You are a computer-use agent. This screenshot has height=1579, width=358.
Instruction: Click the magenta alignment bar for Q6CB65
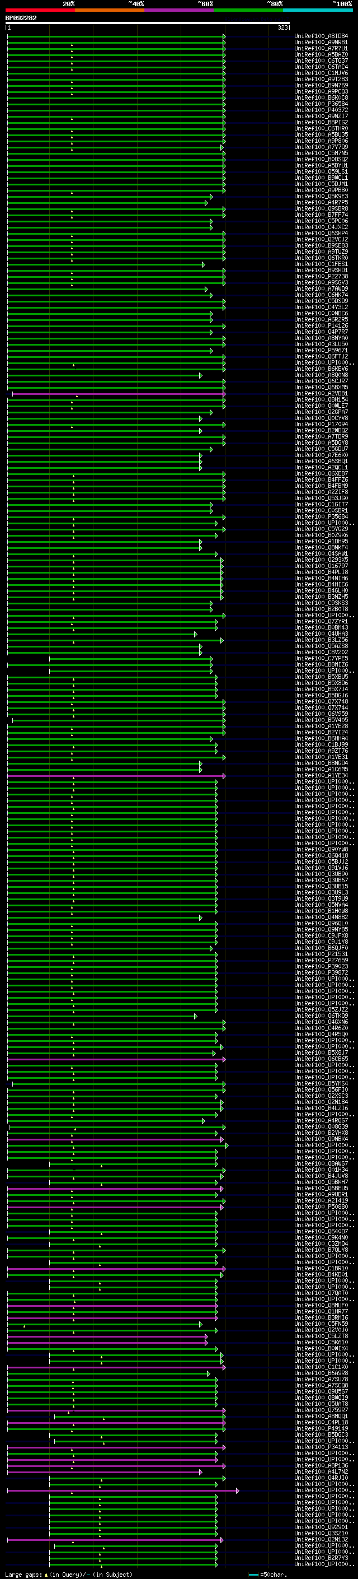[116, 1059]
